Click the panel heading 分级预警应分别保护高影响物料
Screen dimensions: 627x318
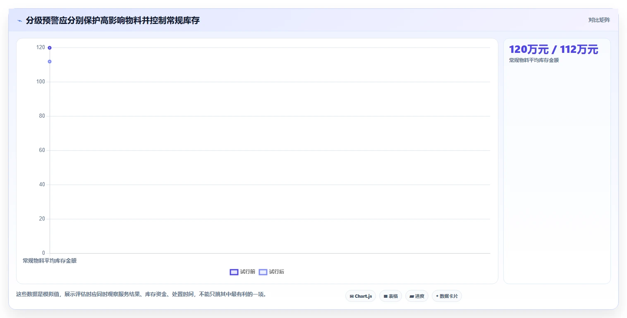pos(112,20)
